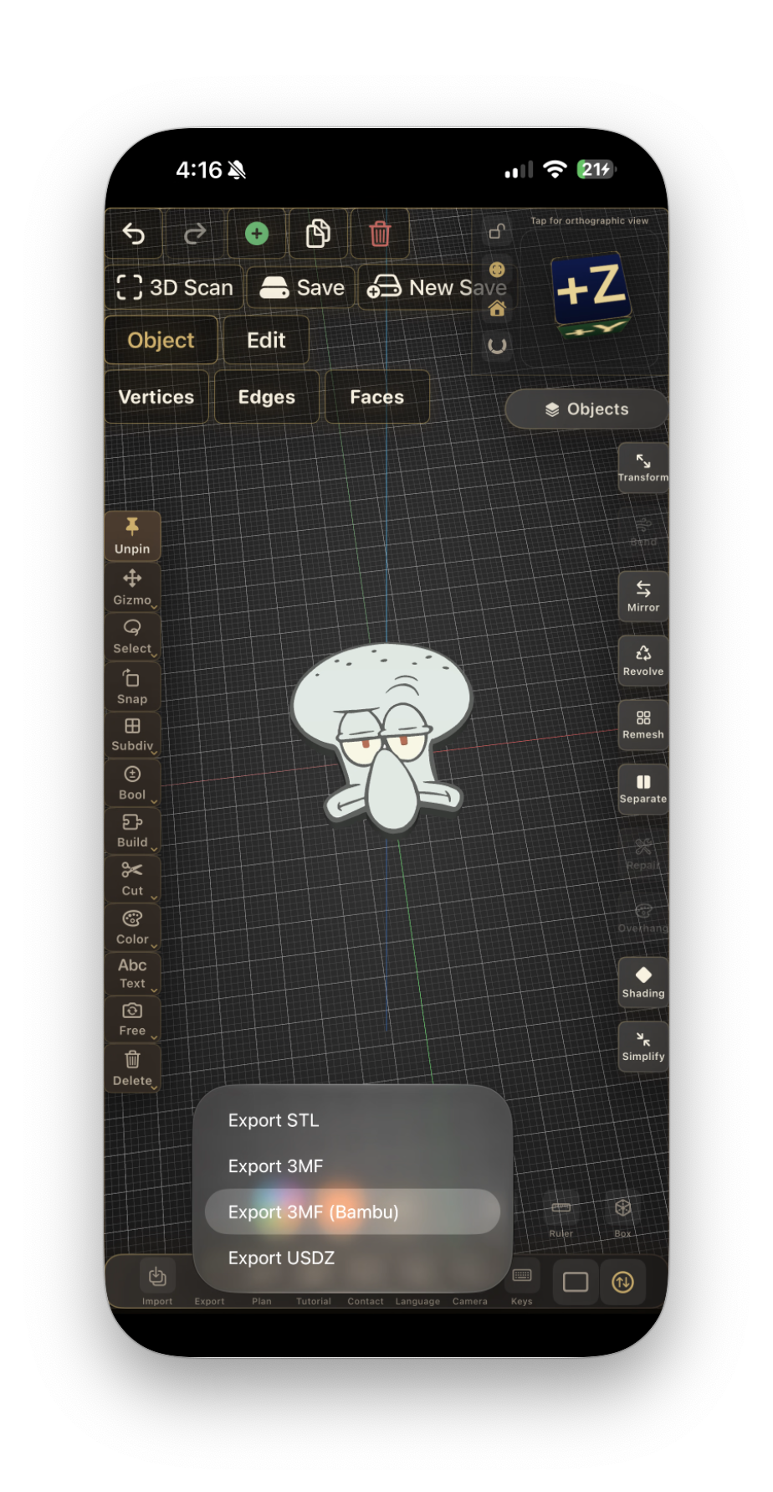The image size is (773, 1492).
Task: Tap the Separate tool
Action: click(x=643, y=789)
